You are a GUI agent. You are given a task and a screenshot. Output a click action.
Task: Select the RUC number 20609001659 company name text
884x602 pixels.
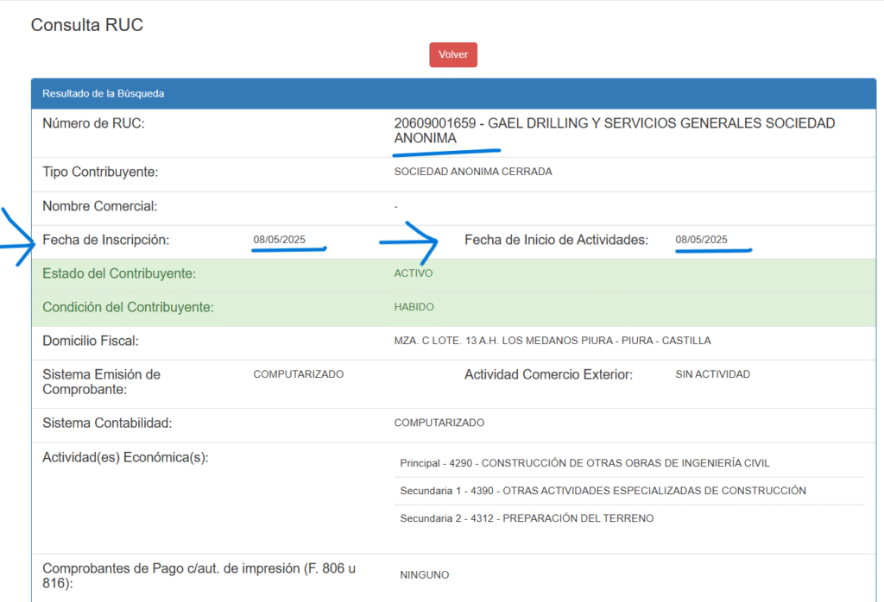tap(614, 130)
